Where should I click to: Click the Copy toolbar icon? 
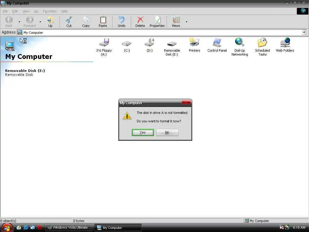click(x=86, y=20)
